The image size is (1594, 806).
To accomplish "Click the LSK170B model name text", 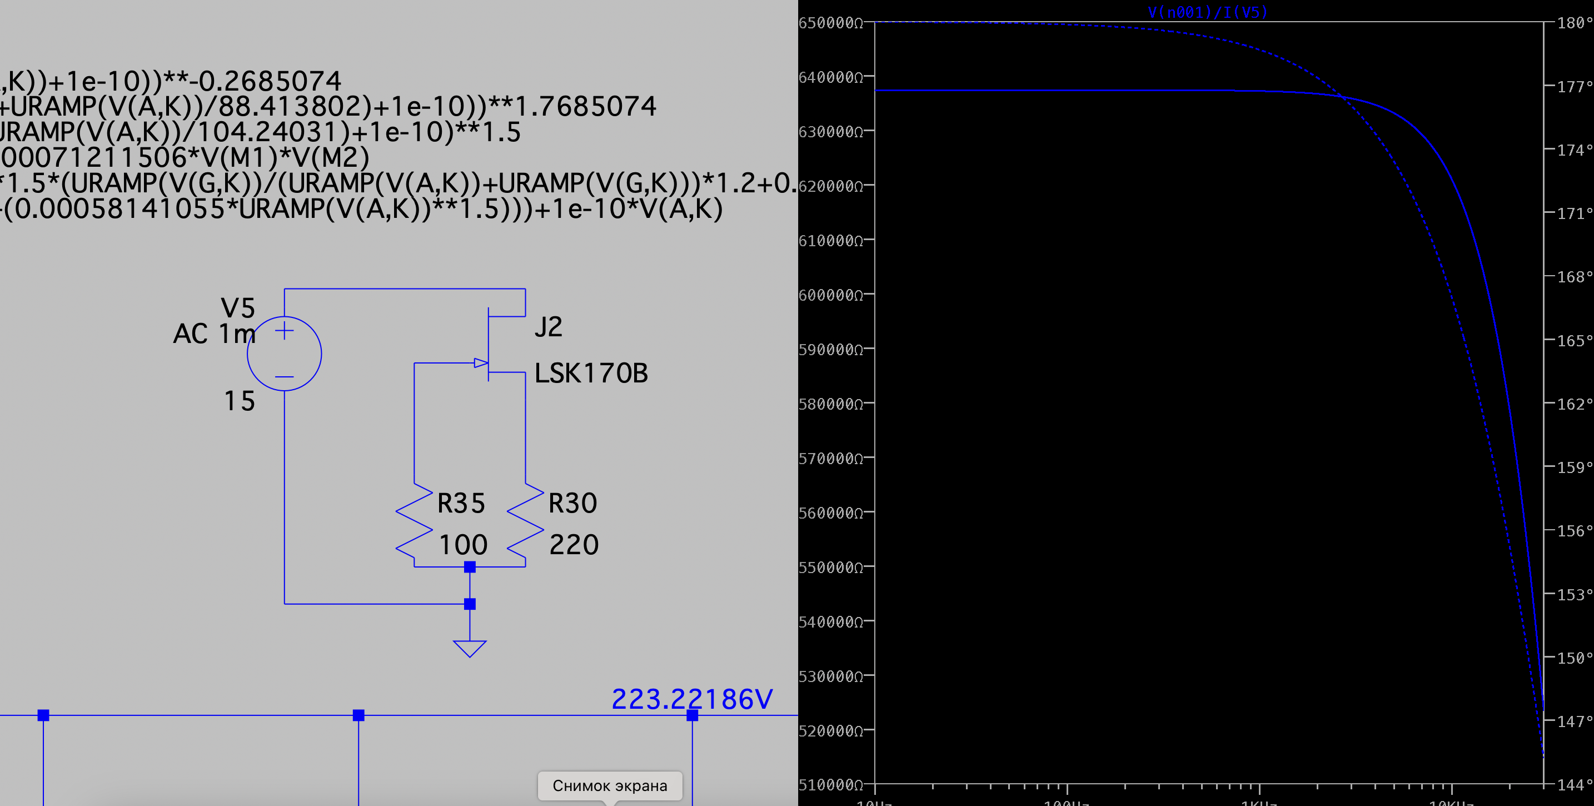I will (591, 374).
